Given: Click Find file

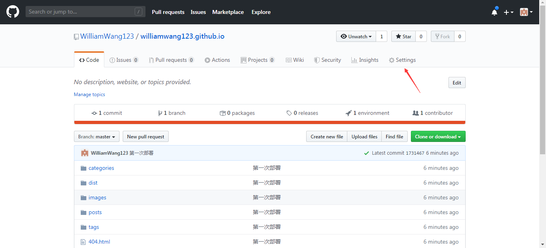Looking at the screenshot, I should click(x=395, y=137).
